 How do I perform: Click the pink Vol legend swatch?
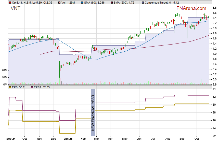(x=59, y=2)
